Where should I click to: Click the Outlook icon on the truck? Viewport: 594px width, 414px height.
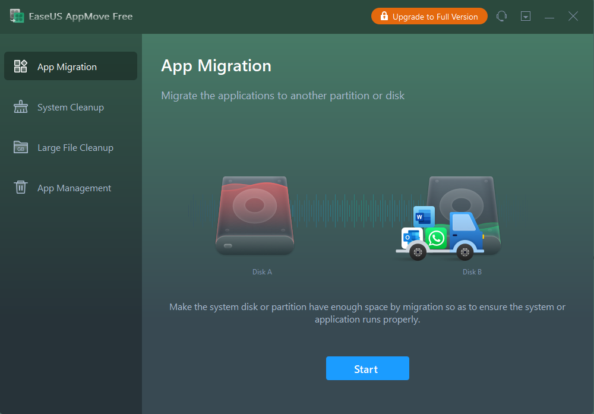[410, 238]
